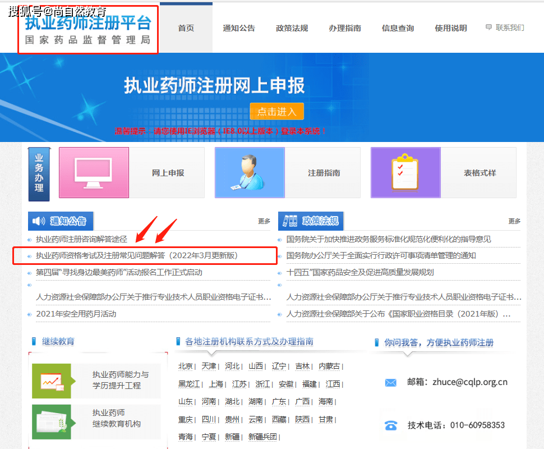This screenshot has width=544, height=449.
Task: Click the 执业药师注册平台 site logo
Action: point(88,30)
